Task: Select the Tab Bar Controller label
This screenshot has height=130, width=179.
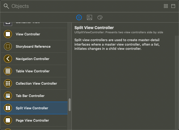Action: [x=30, y=96]
